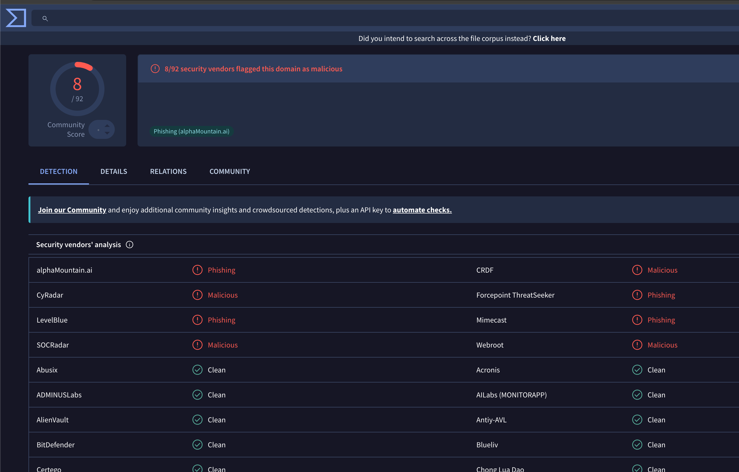Click clean checkmark icon for AILabs (MONITORAPP)
The height and width of the screenshot is (472, 739).
[x=637, y=395]
